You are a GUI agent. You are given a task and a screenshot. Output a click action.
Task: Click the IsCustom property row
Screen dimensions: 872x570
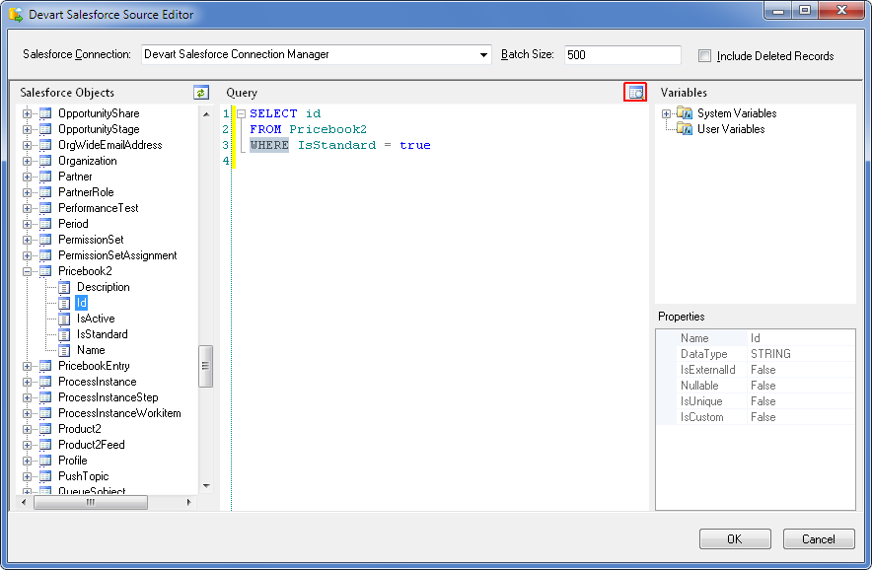(756, 417)
